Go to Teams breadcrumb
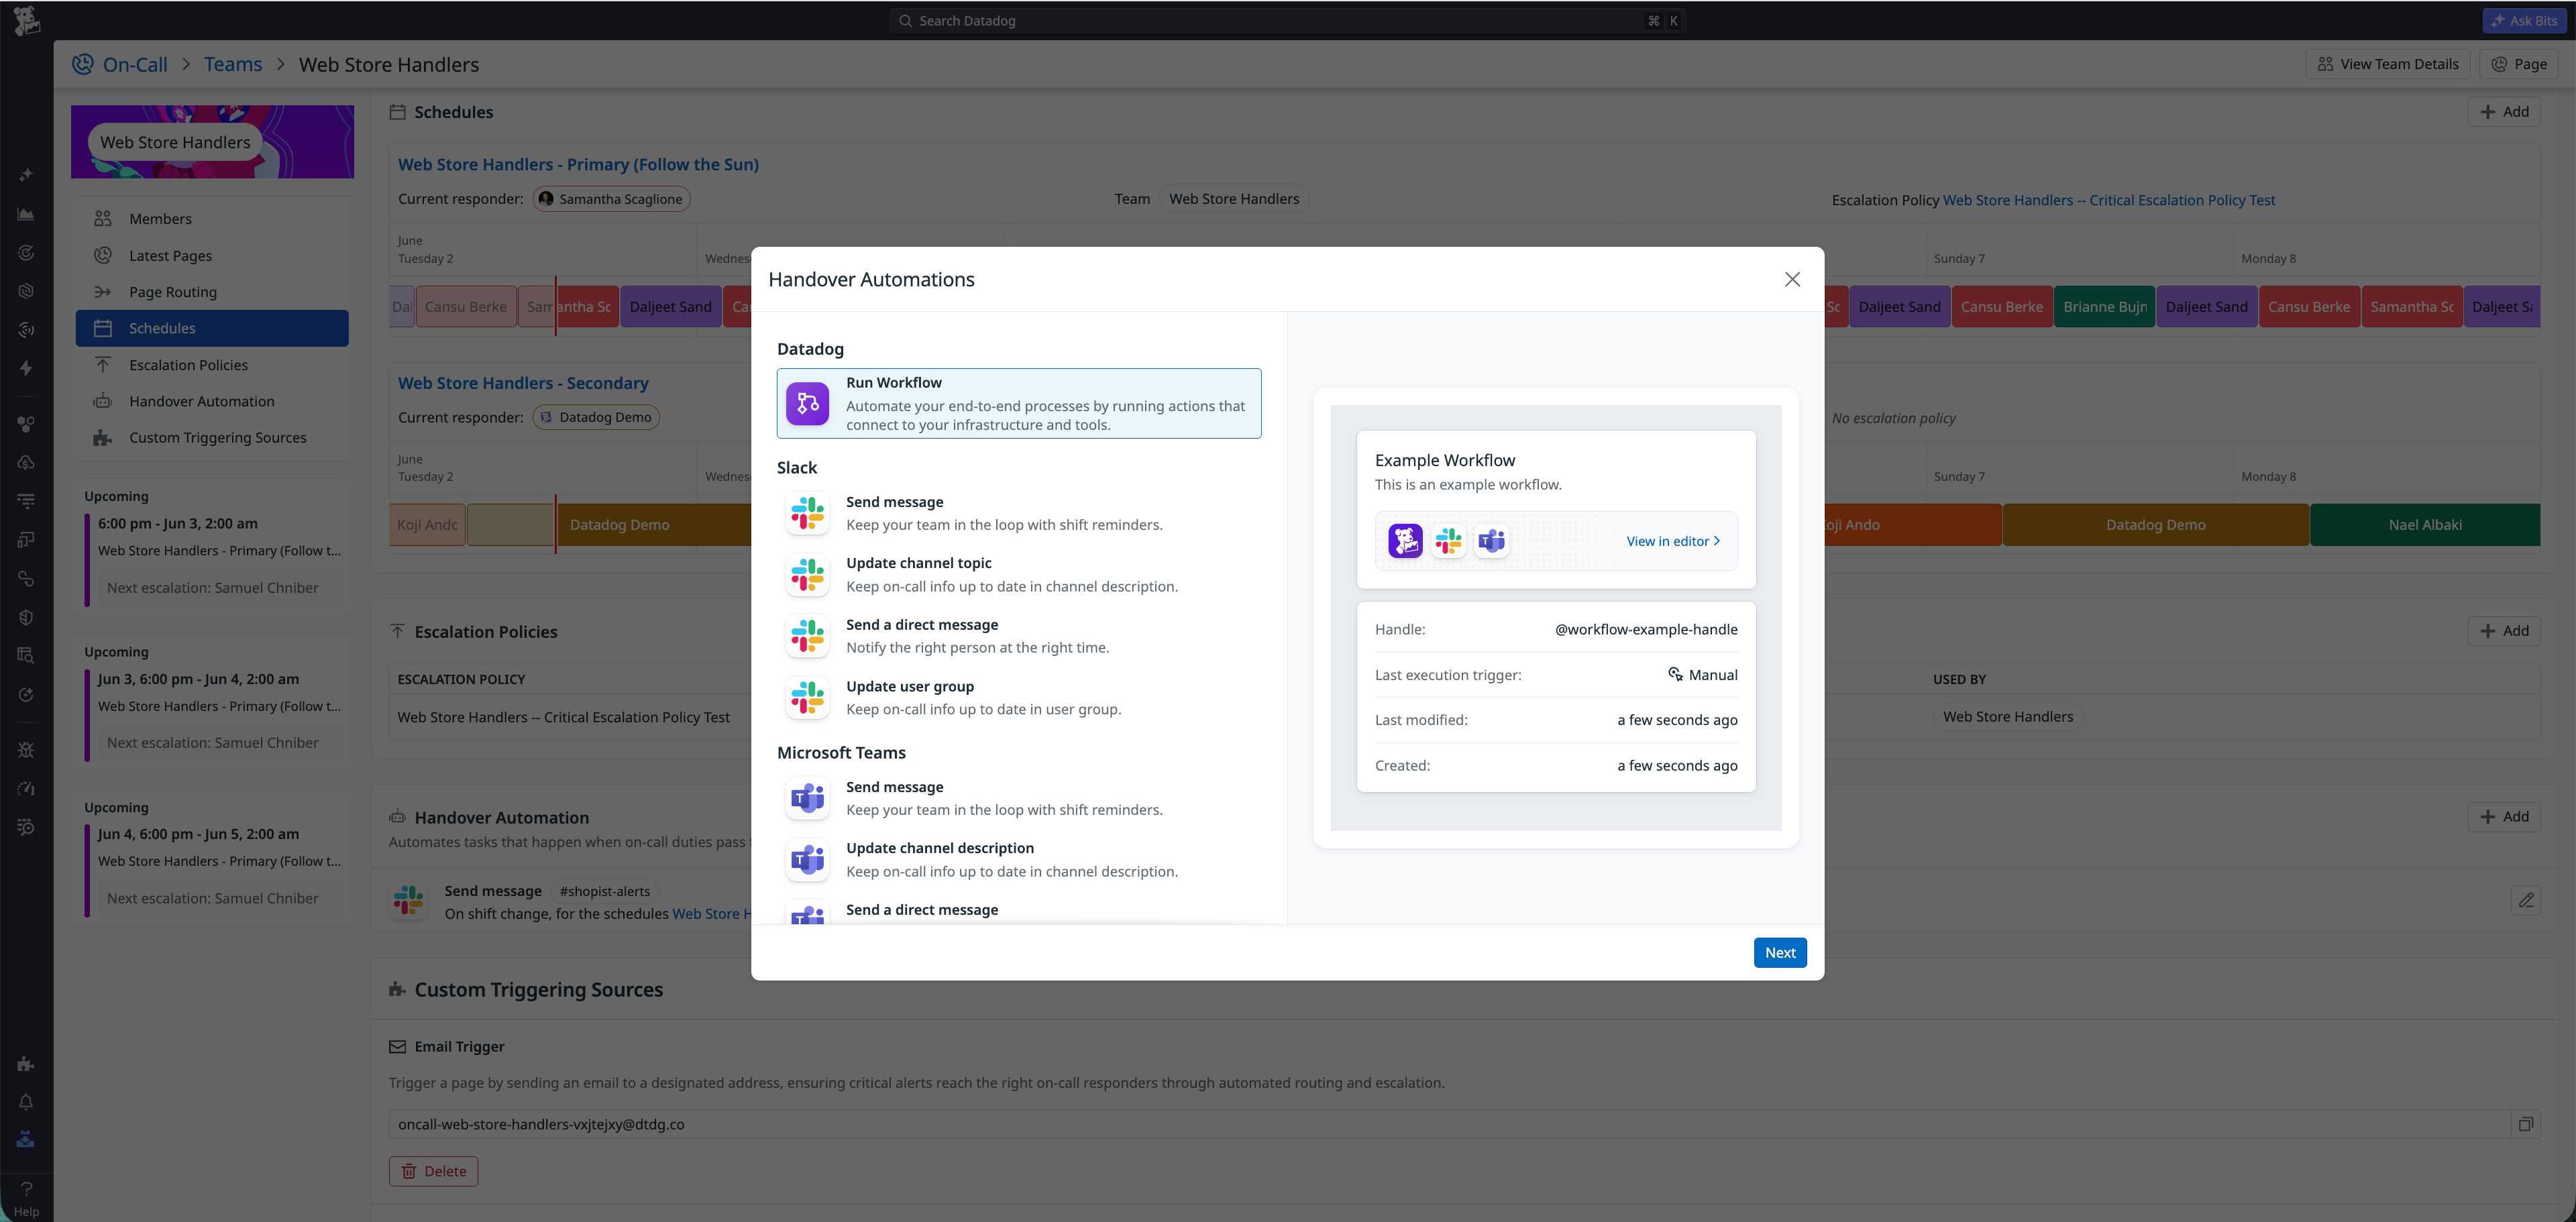The width and height of the screenshot is (2576, 1222). click(233, 64)
